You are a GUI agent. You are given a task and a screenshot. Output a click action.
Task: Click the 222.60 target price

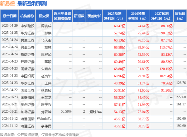tap(181, 97)
